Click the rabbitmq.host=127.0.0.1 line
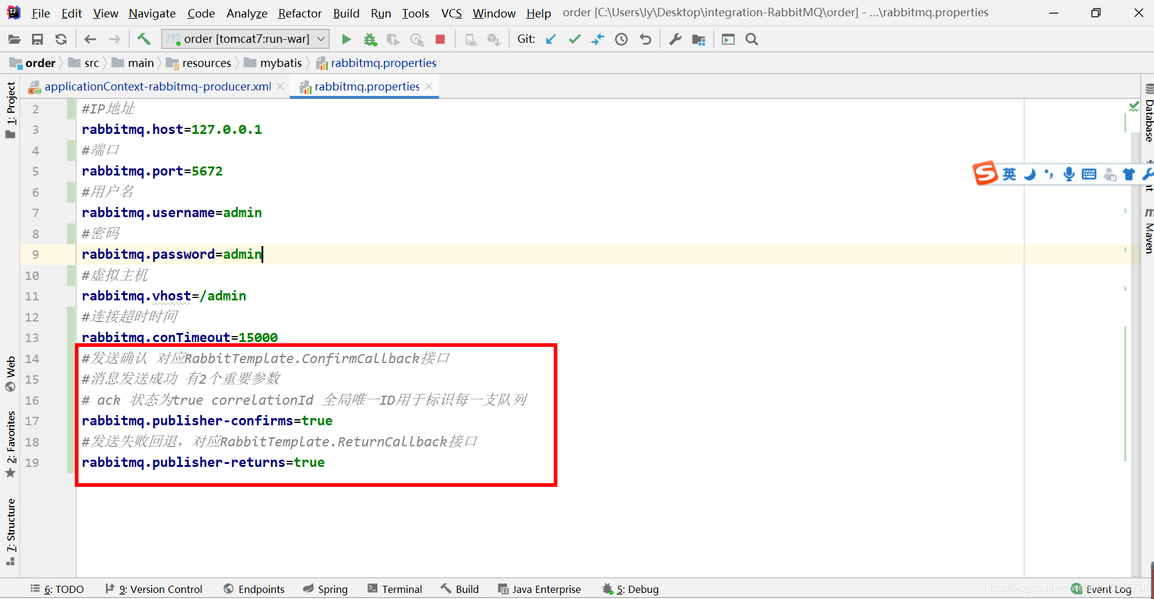 [x=172, y=130]
